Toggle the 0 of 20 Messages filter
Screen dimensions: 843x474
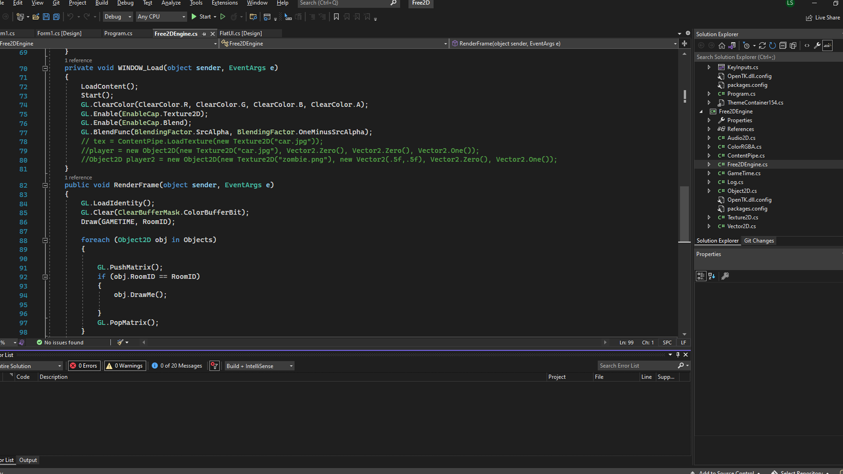177,366
